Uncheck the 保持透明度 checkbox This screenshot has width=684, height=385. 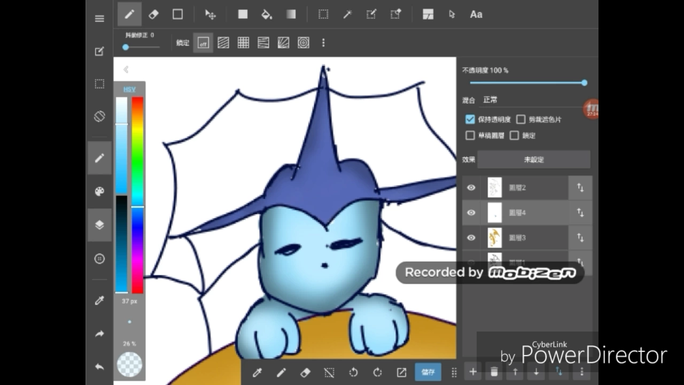click(470, 119)
